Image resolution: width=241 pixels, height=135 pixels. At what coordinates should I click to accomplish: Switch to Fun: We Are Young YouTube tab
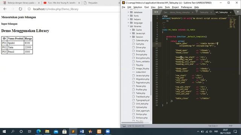(62, 3)
